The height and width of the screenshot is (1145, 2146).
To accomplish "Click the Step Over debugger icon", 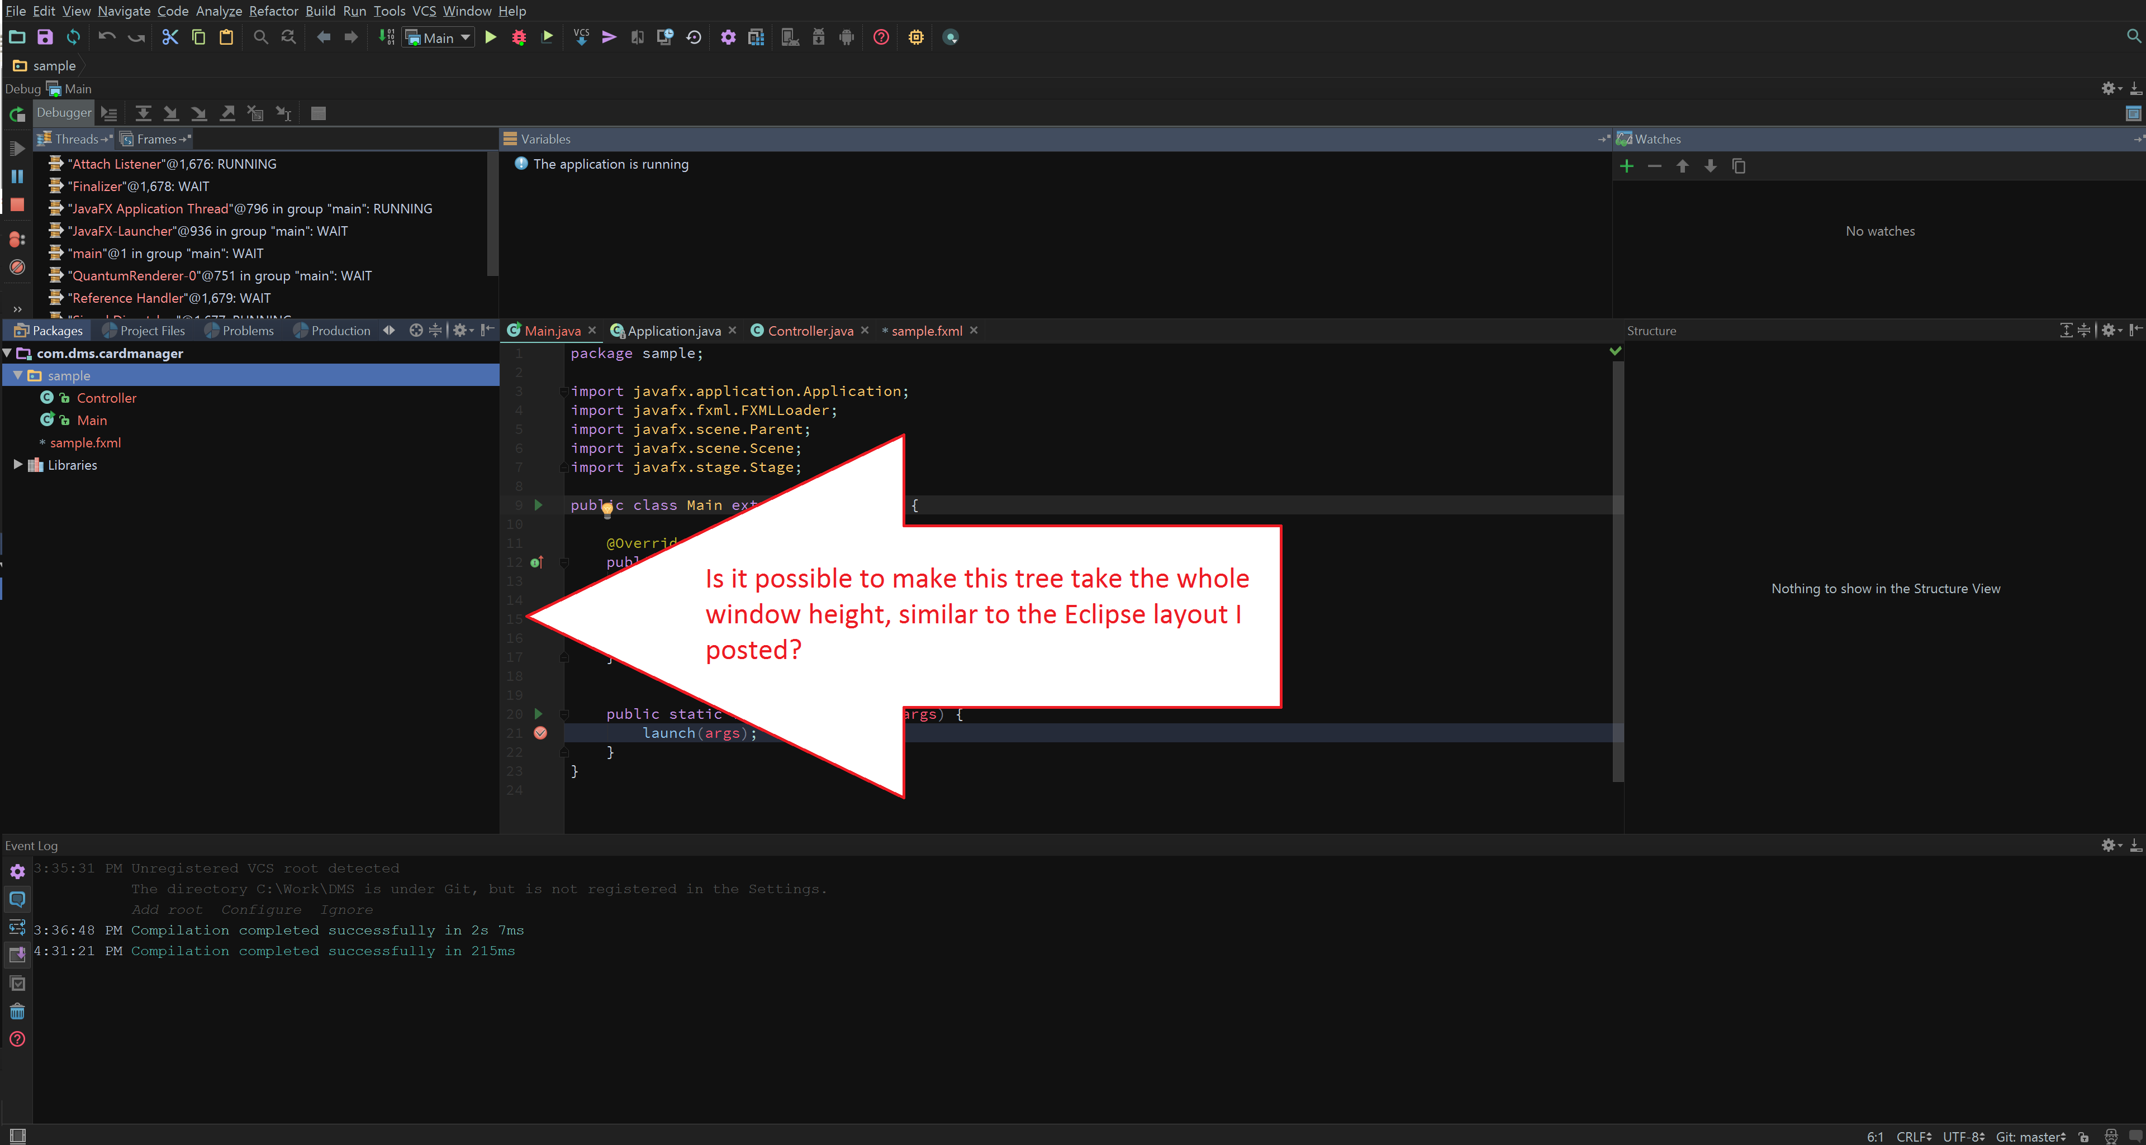I will pos(143,113).
